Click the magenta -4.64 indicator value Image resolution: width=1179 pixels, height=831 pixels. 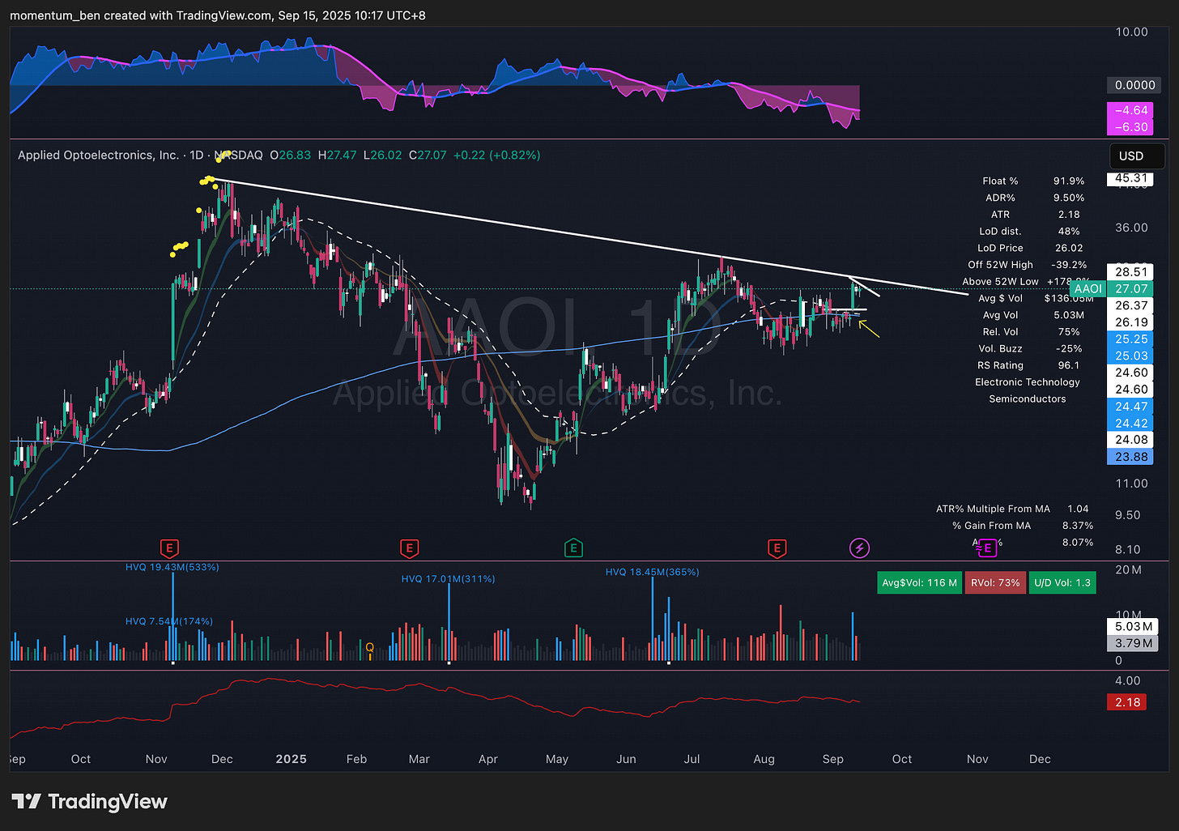click(x=1131, y=110)
